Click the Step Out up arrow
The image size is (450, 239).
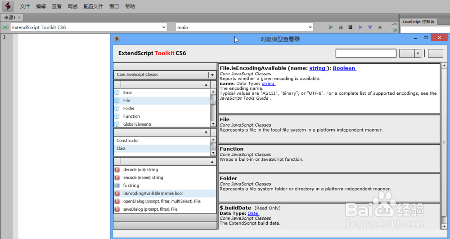click(x=380, y=27)
